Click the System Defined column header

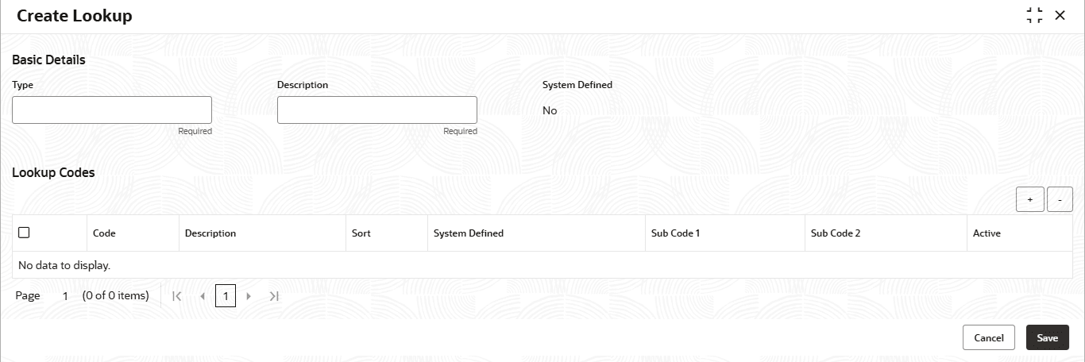point(469,233)
